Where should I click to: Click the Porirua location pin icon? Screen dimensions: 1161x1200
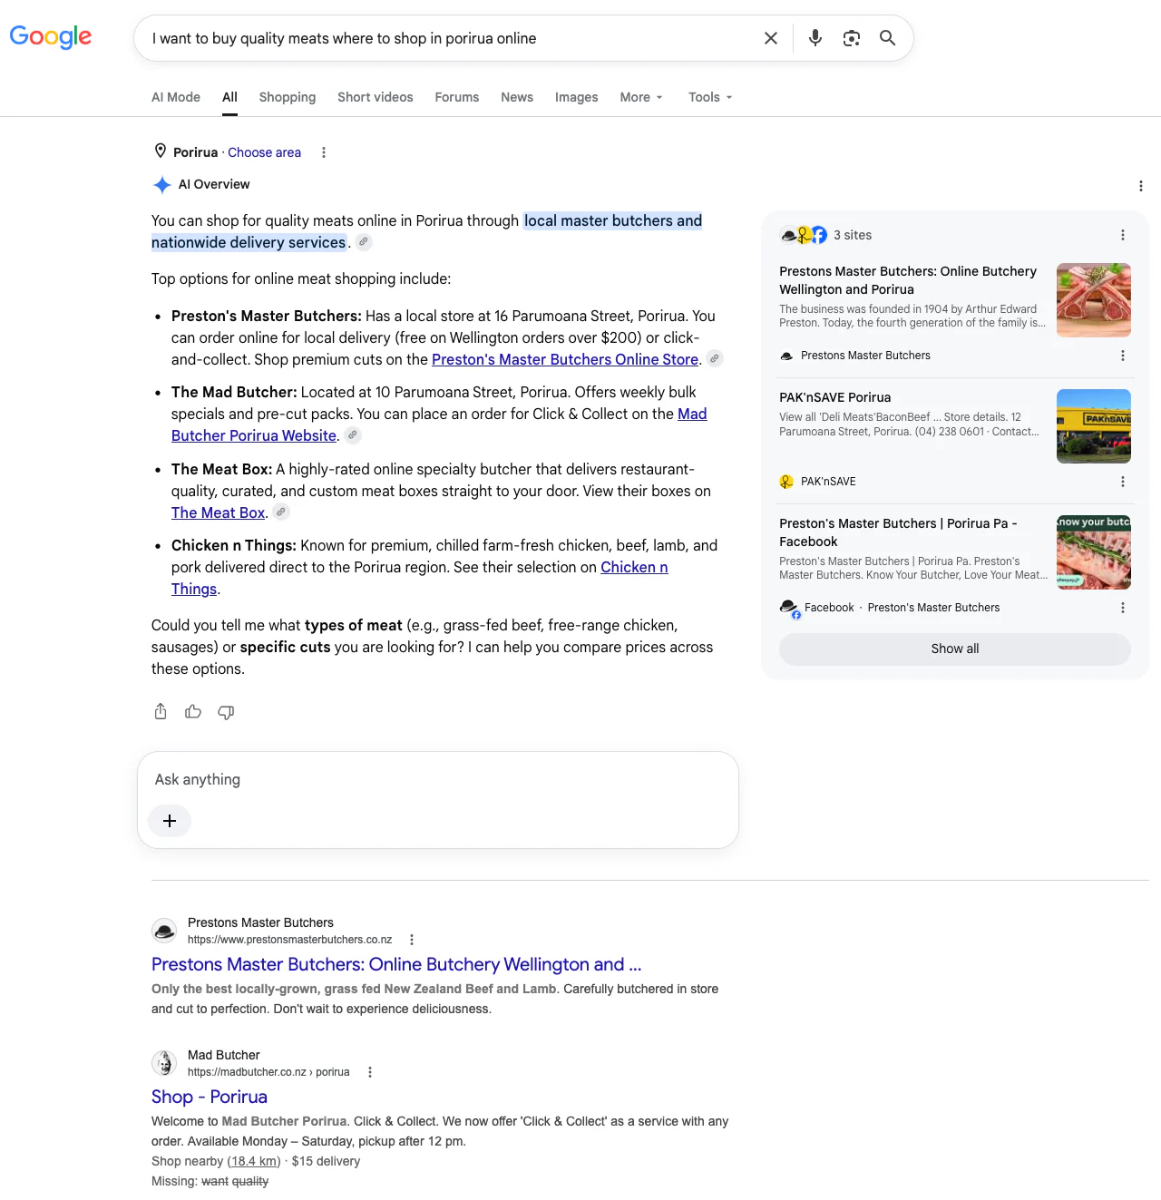tap(161, 151)
